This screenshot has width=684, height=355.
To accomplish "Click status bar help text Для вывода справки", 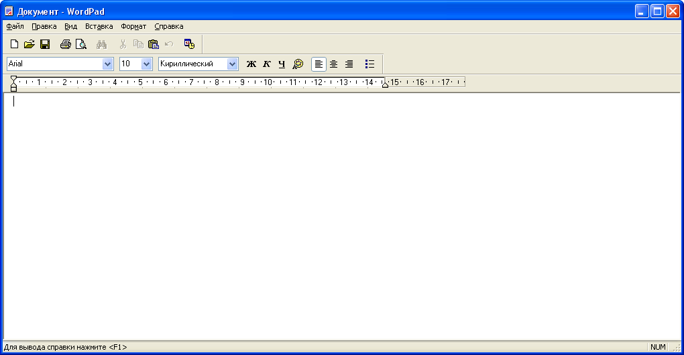I will 66,347.
